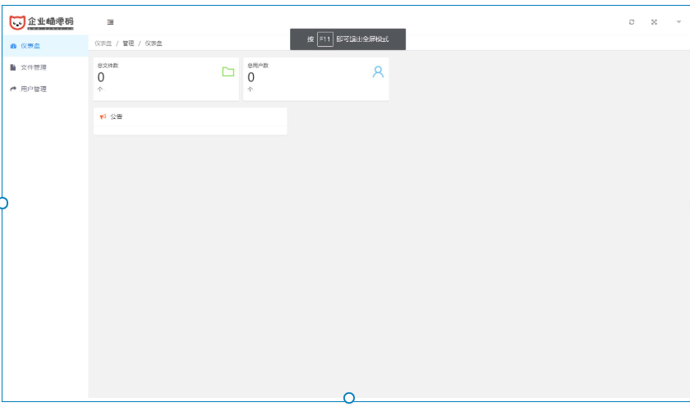The image size is (690, 407).
Task: Click the first 仪表盘 breadcrumb link
Action: click(x=103, y=43)
